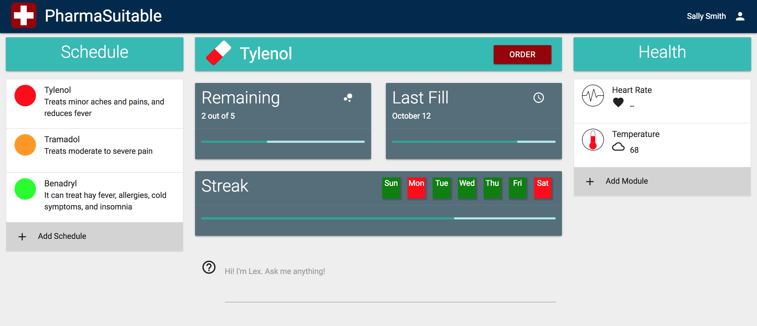This screenshot has width=757, height=326.
Task: Click the Remaining pills dots icon
Action: pos(348,98)
